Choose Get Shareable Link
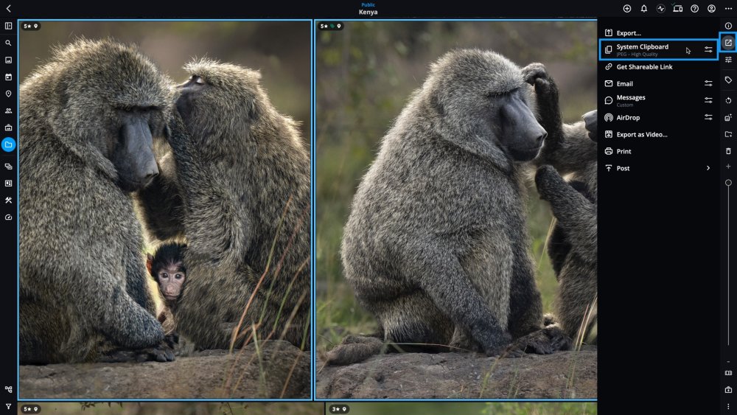 [658, 67]
